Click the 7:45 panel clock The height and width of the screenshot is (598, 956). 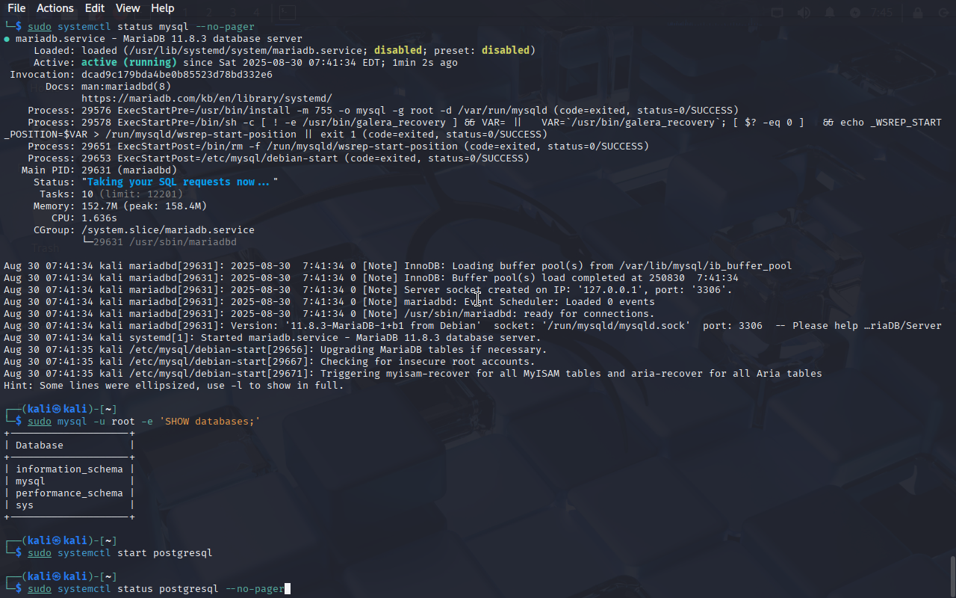coord(882,13)
